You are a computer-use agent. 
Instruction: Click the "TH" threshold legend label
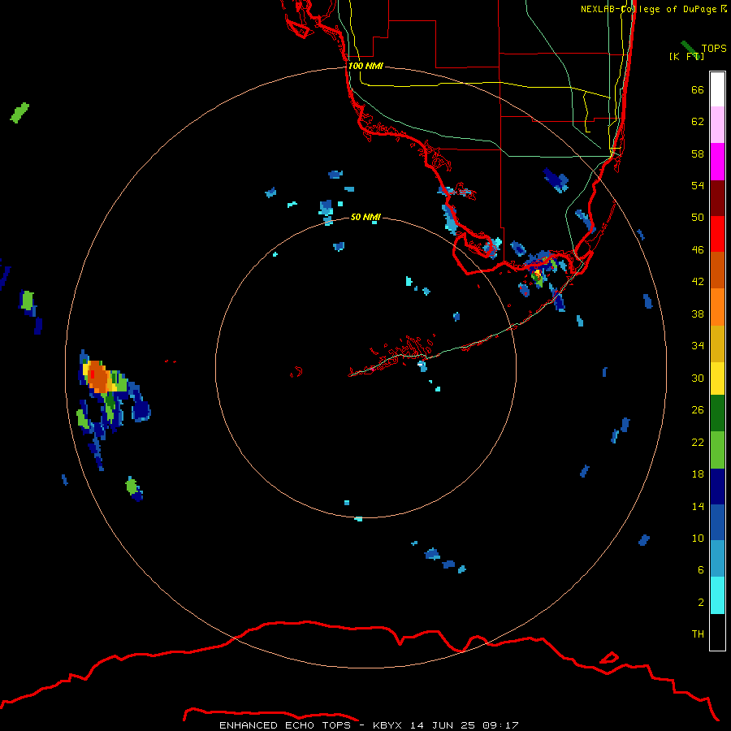tap(698, 634)
